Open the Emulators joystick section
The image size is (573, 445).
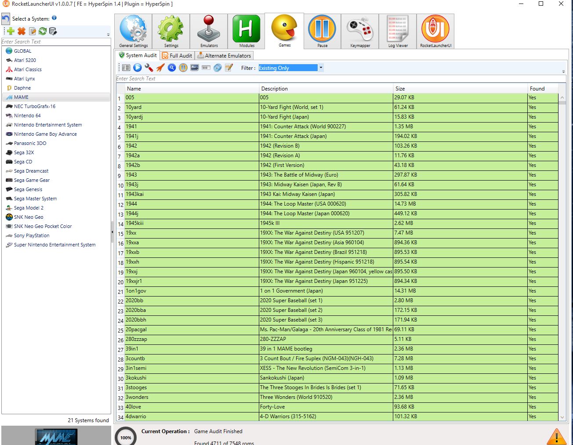209,31
